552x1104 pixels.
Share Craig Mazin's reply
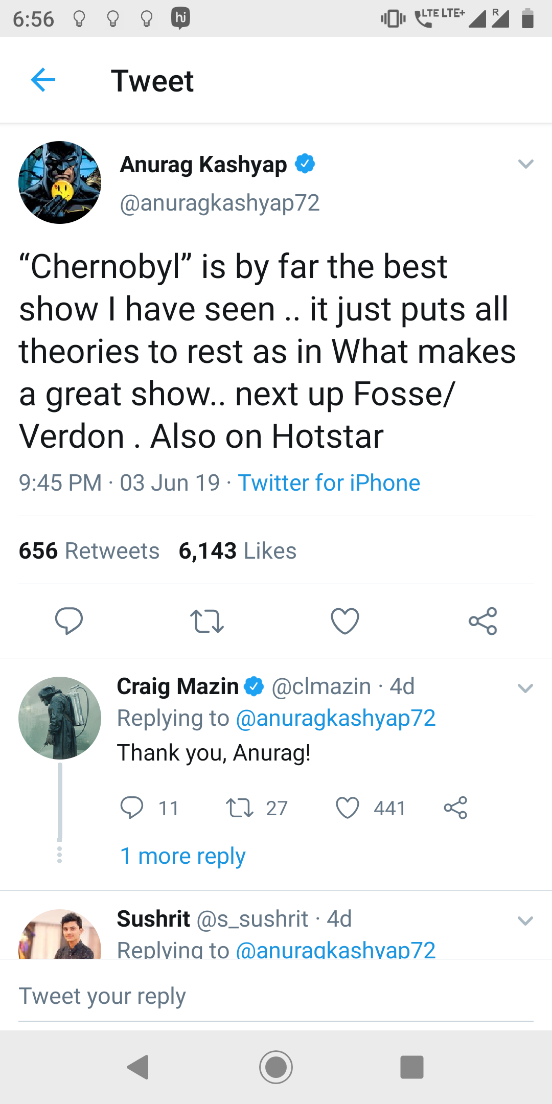click(455, 808)
